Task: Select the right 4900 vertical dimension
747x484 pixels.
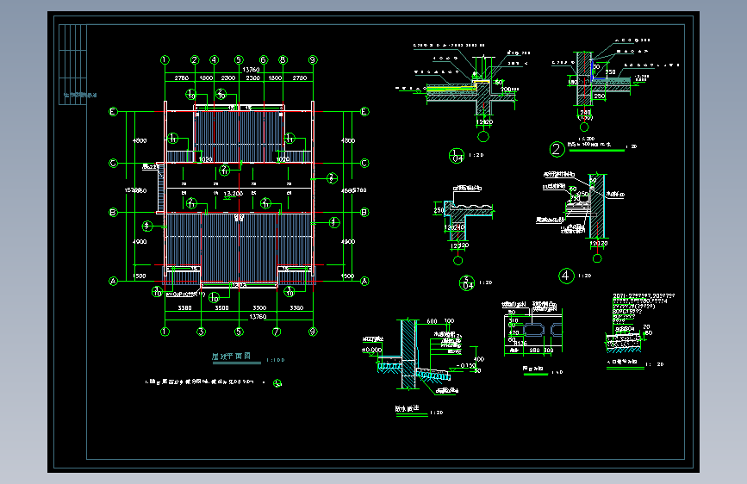Action: tap(348, 242)
